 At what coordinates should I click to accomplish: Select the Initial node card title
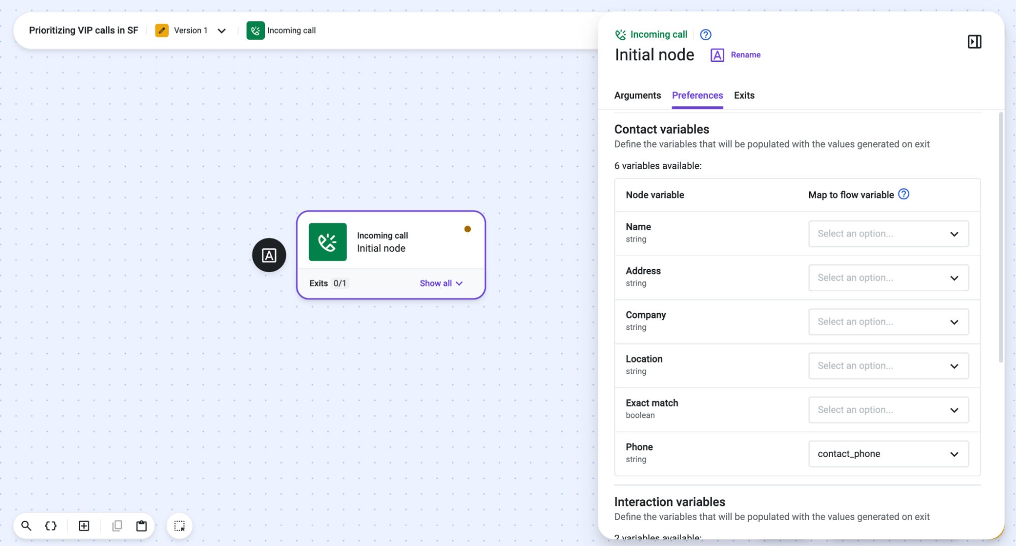(381, 248)
